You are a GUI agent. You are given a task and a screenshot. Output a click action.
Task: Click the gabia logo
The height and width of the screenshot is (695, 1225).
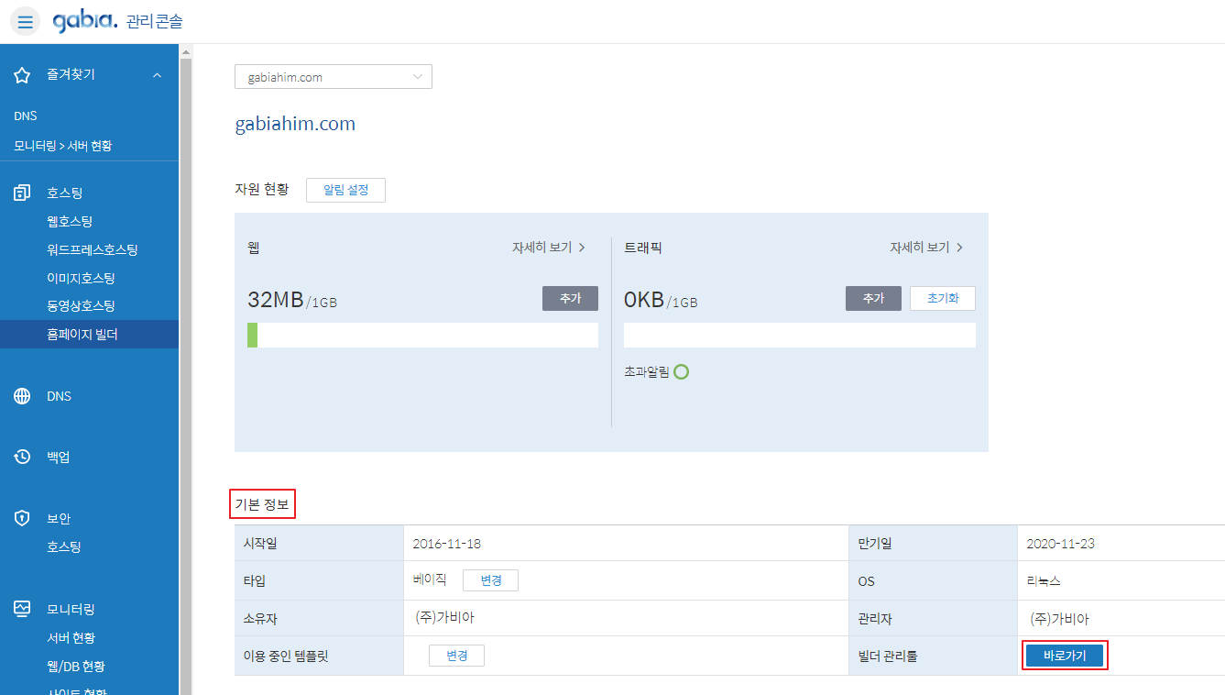pos(85,21)
